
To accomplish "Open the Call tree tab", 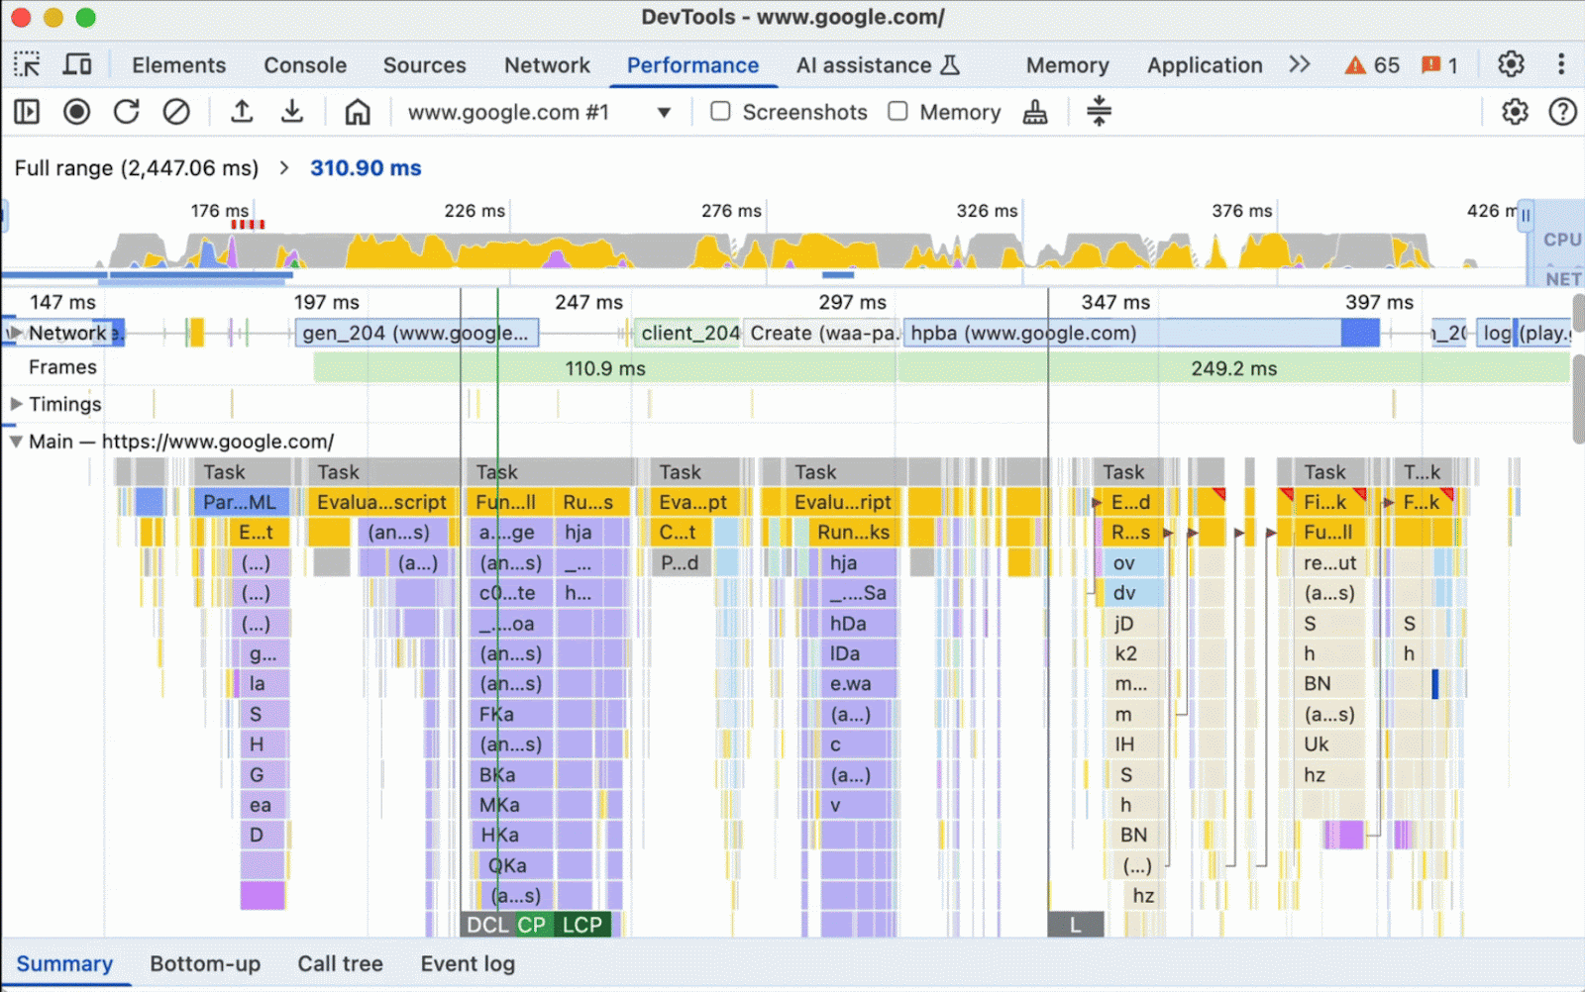I will click(x=340, y=964).
